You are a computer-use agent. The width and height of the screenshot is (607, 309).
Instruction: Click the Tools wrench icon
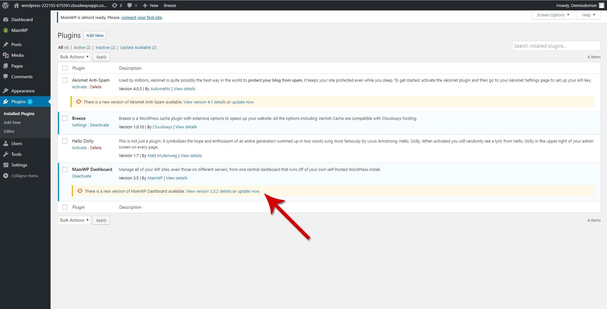6,154
